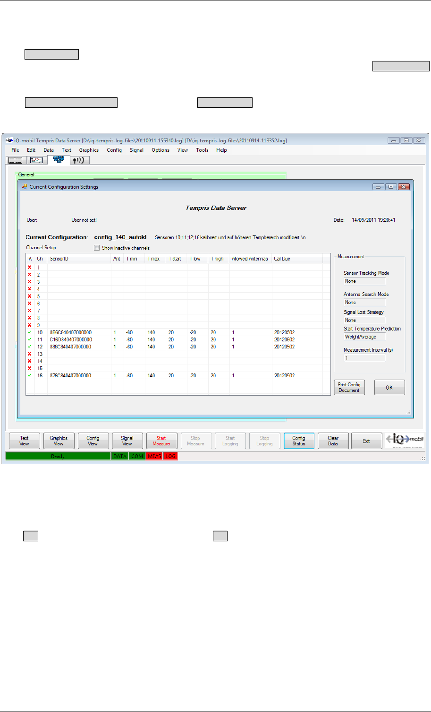Click the Graphics View button

tap(59, 441)
